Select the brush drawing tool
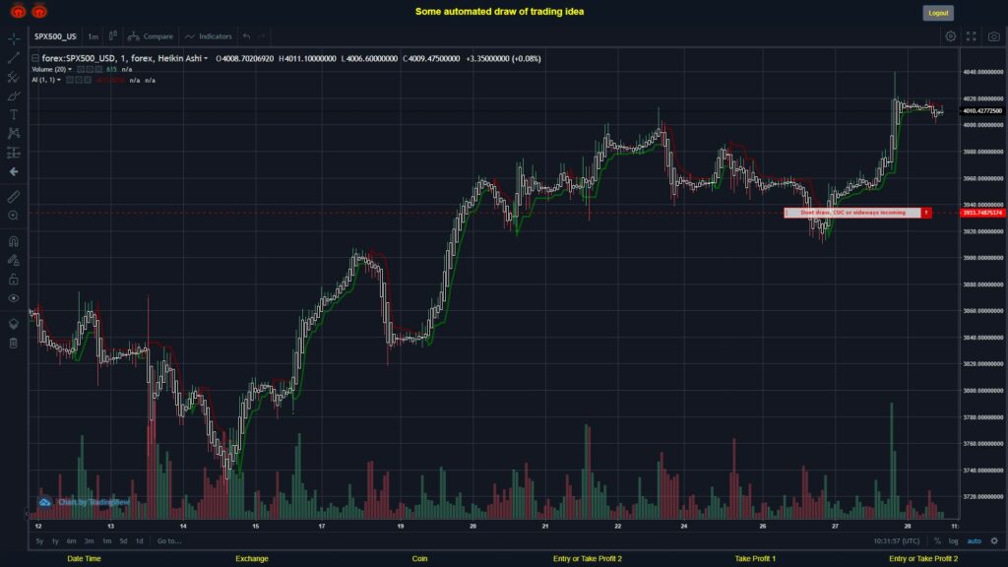 14,95
